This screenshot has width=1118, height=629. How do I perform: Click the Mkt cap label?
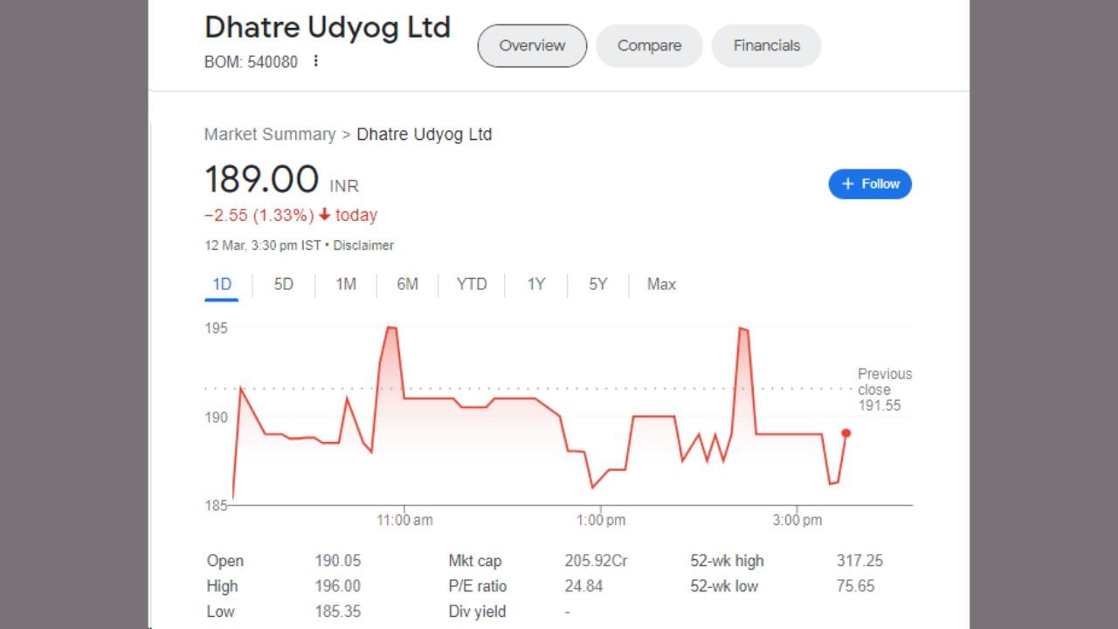point(475,561)
